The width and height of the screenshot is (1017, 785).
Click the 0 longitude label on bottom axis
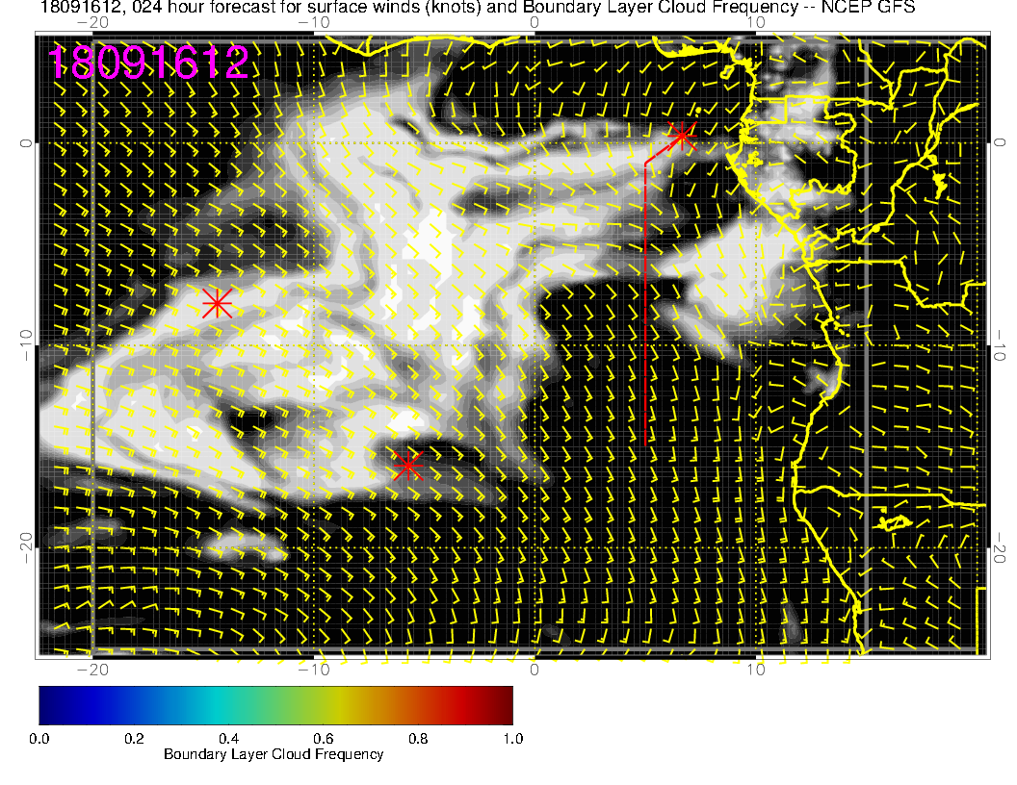tap(535, 670)
